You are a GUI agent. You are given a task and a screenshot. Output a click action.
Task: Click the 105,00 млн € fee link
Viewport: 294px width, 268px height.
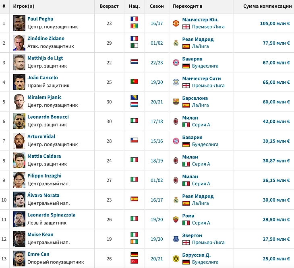[x=275, y=23]
